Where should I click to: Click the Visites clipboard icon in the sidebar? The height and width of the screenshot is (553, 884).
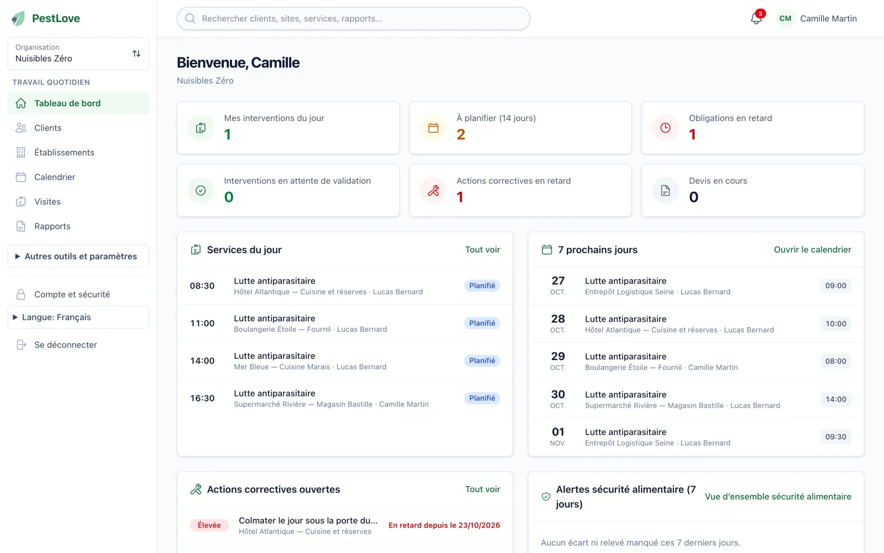coord(21,202)
